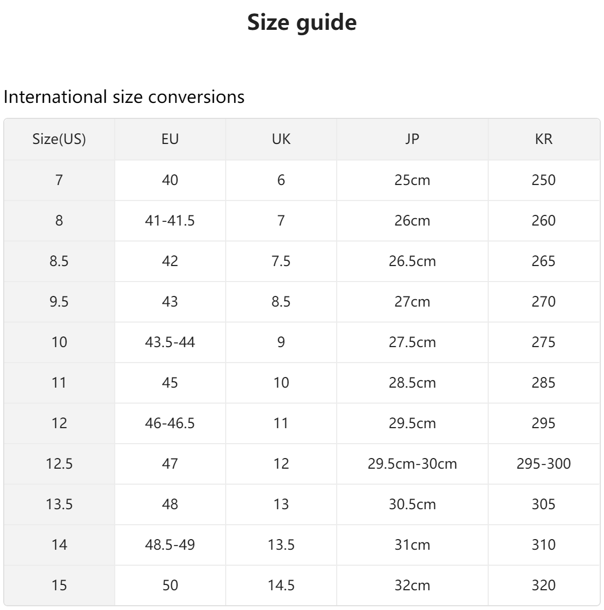Select the Size(US) column header
The width and height of the screenshot is (604, 610).
[59, 139]
